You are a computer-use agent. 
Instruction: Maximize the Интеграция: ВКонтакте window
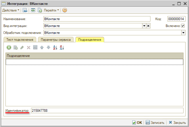pos(179,4)
